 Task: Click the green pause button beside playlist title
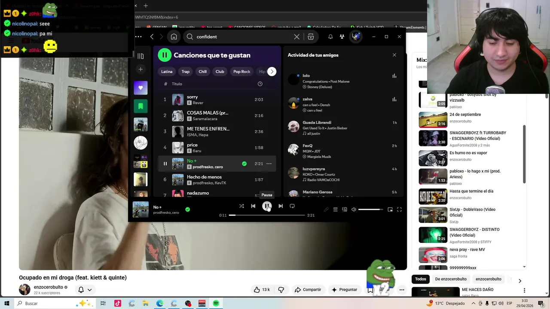click(x=165, y=55)
